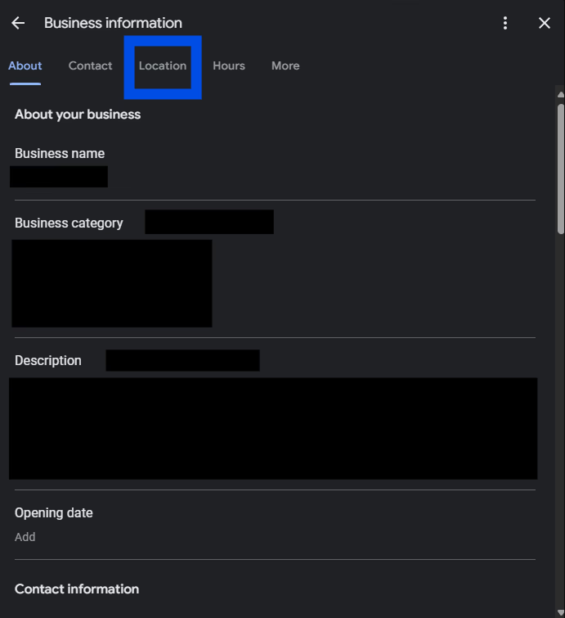Close the Business information panel
Image resolution: width=565 pixels, height=618 pixels.
click(545, 23)
